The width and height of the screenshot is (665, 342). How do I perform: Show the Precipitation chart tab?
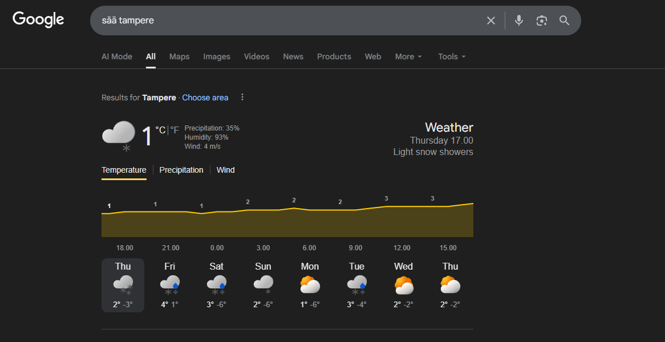point(181,170)
